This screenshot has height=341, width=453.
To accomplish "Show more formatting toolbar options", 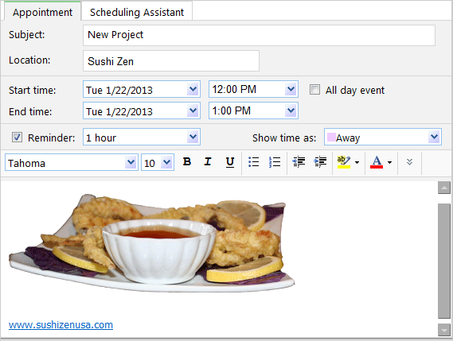I will pos(409,162).
